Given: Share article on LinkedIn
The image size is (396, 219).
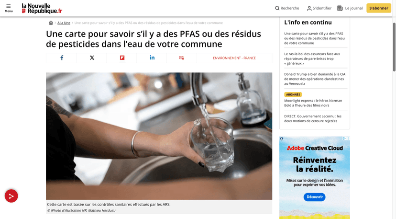Looking at the screenshot, I should pos(152,58).
